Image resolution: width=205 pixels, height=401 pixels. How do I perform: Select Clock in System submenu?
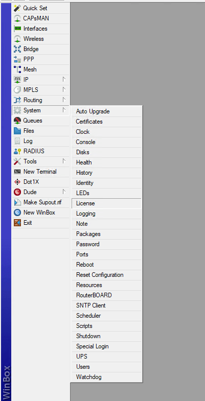pyautogui.click(x=106, y=132)
